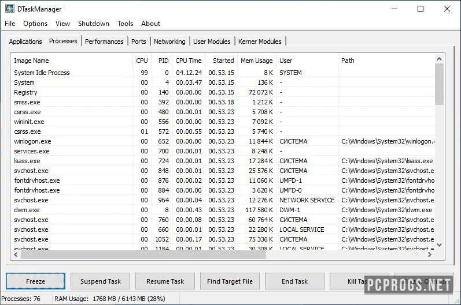Select the services.exe process row
Viewport: 461px width, 305px height.
[223, 151]
